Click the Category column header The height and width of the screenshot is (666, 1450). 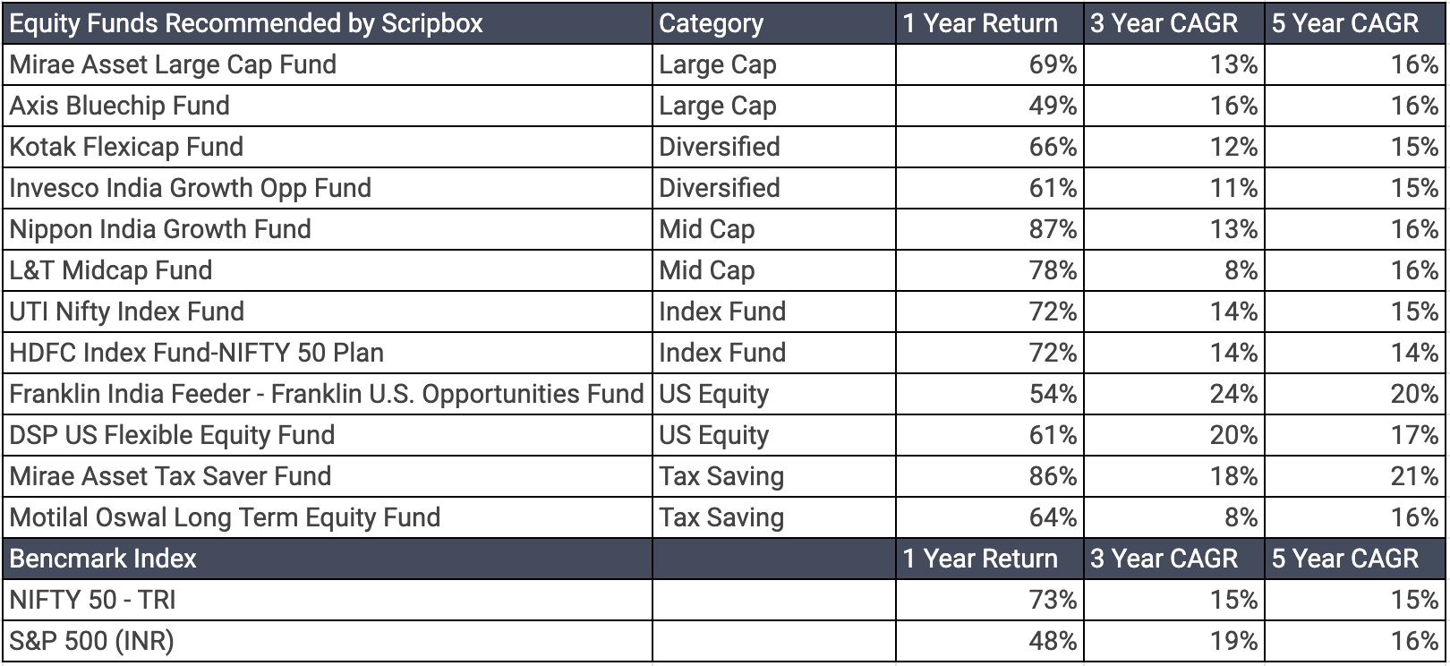[712, 23]
